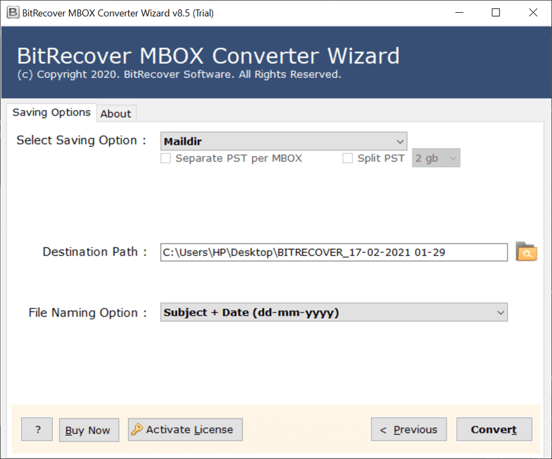Click the Buy Now button

(89, 430)
